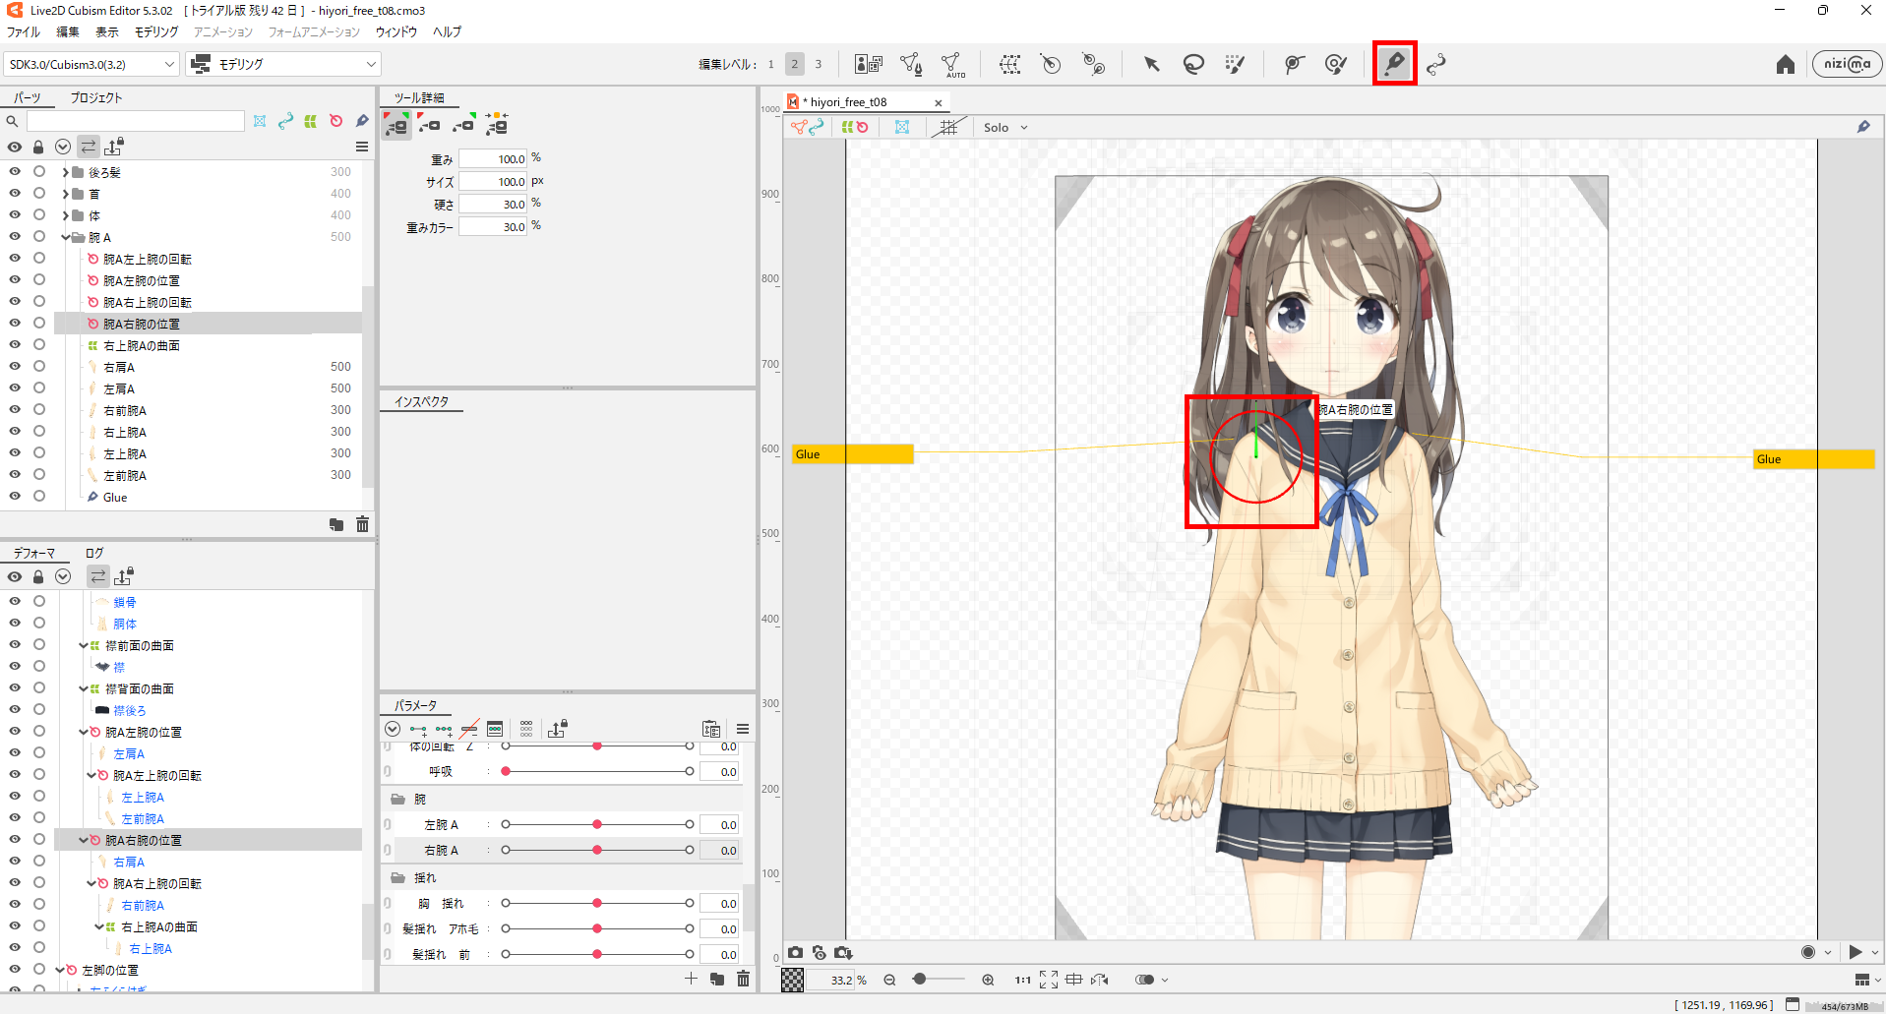Adjust the canvas zoom slider
The image size is (1886, 1014).
click(937, 980)
